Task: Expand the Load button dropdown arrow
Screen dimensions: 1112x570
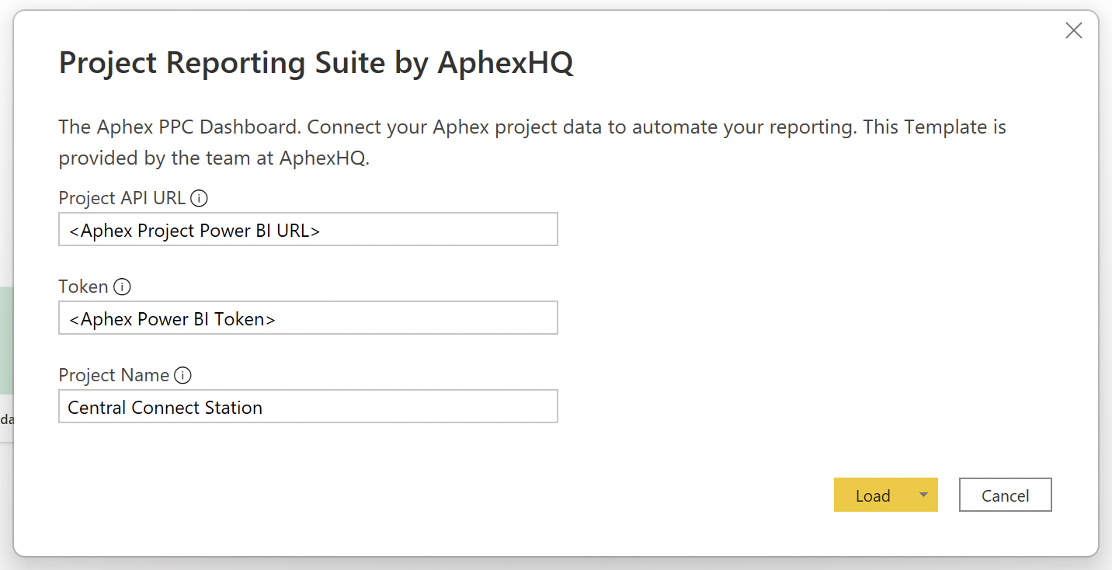Action: (x=923, y=495)
